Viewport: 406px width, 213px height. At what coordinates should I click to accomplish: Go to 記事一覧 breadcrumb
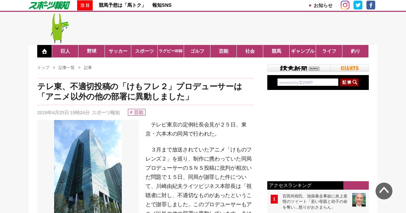[67, 68]
